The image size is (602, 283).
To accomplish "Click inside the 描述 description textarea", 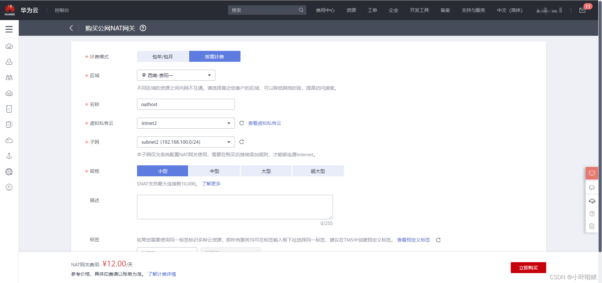I will (235, 207).
